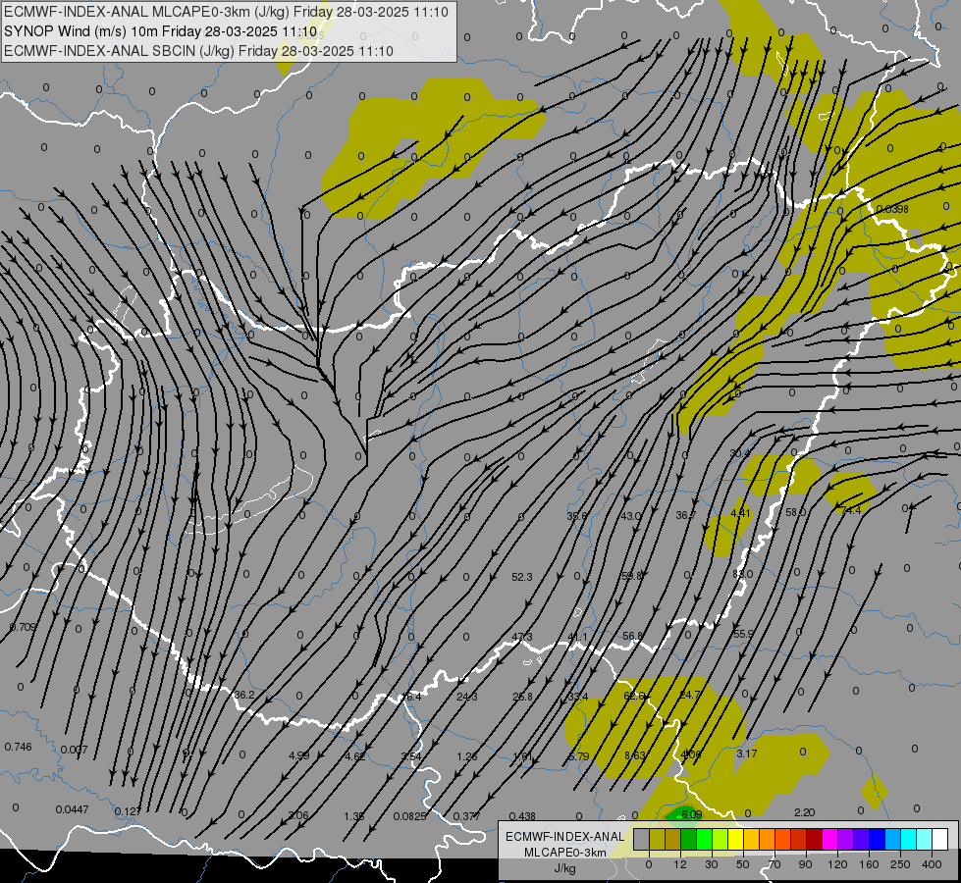Click the grid value 52.3

tap(522, 577)
